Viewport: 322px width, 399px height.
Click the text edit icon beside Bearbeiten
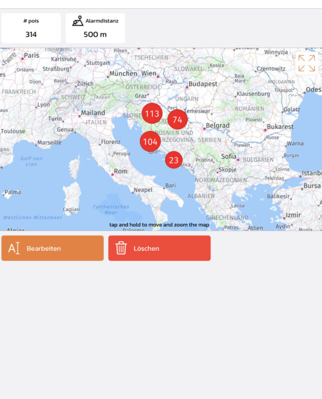(x=14, y=248)
